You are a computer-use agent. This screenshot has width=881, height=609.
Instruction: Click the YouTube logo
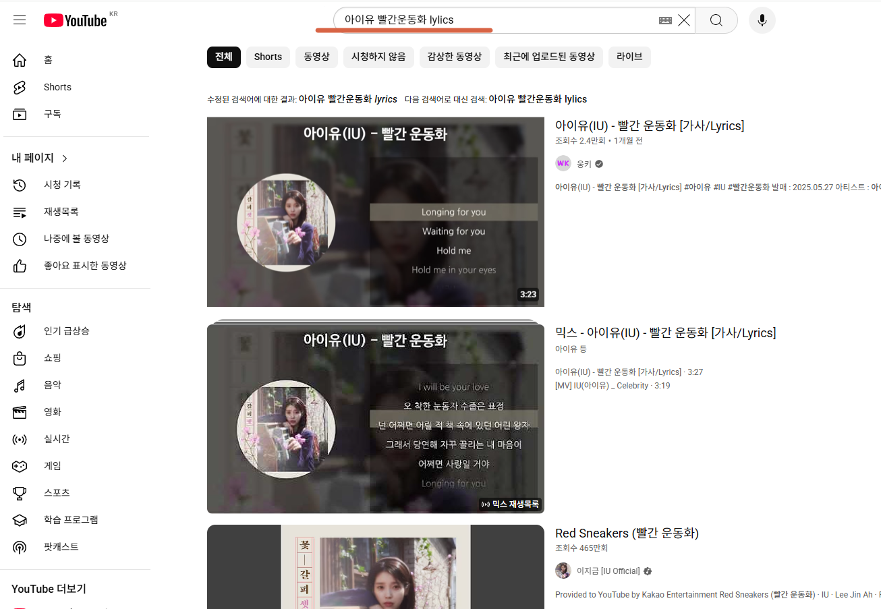point(75,20)
